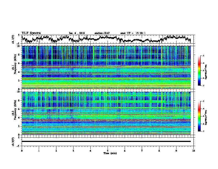Click the "-3" label on ch.1 colorbar

pos(203,56)
